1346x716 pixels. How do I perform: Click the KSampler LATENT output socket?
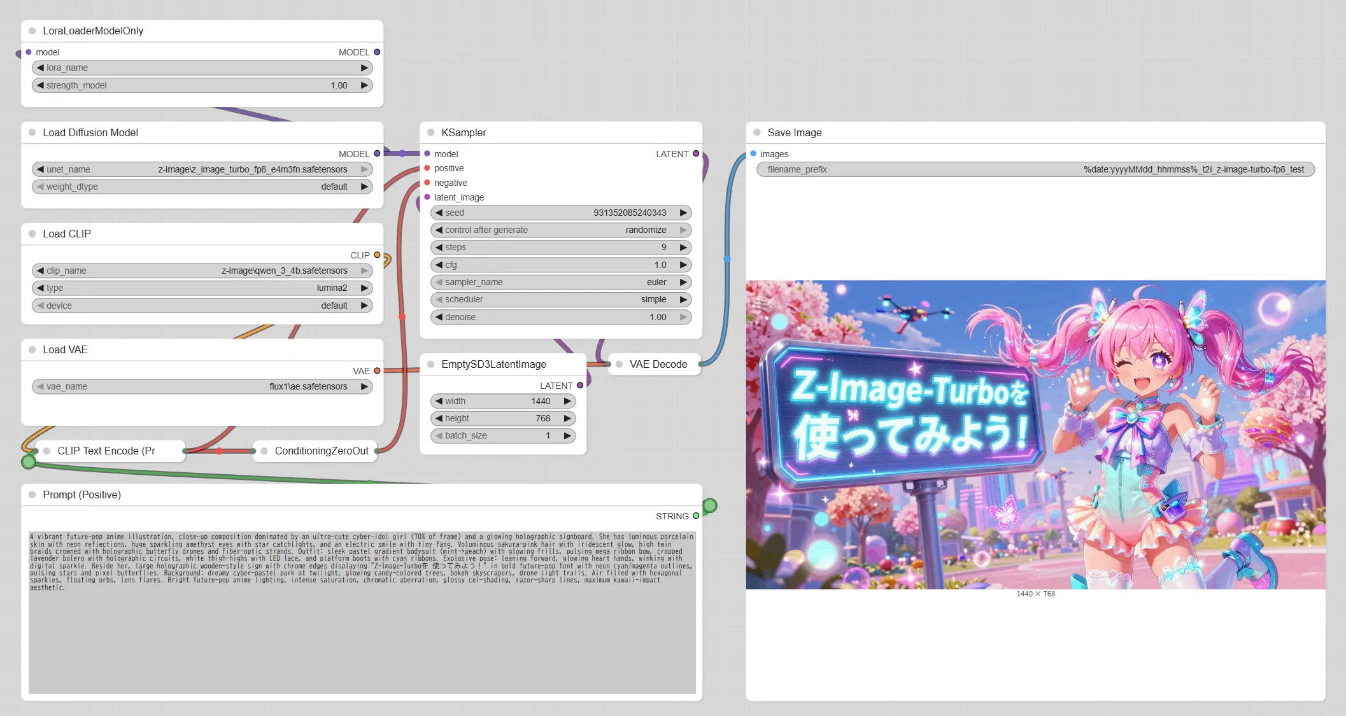click(696, 154)
